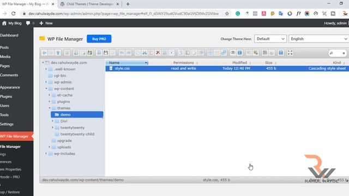This screenshot has width=349, height=196.
Task: Click the Upload files floppy icon
Action: (89, 53)
